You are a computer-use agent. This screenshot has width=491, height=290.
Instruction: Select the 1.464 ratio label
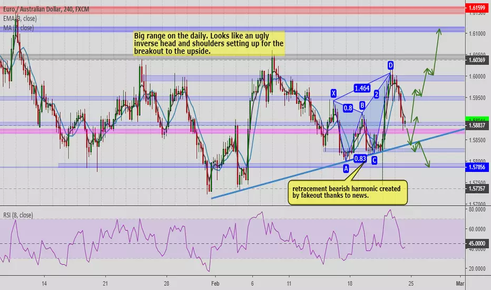pyautogui.click(x=362, y=89)
